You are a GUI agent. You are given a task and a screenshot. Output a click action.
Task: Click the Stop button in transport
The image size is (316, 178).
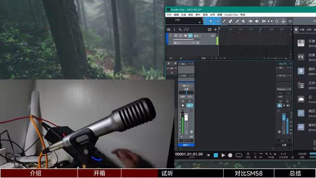point(216,155)
